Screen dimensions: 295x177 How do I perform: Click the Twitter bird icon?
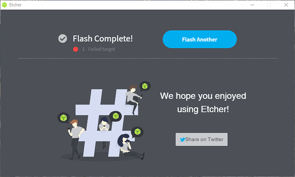point(182,139)
